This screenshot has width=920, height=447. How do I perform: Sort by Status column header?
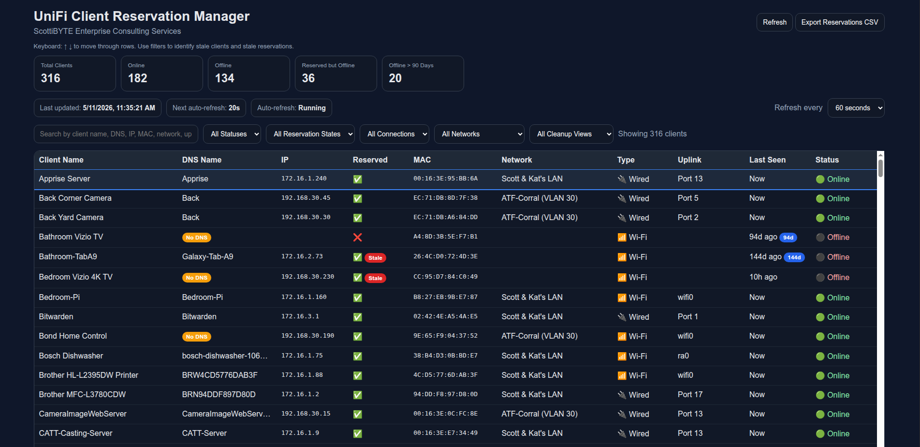coord(827,160)
